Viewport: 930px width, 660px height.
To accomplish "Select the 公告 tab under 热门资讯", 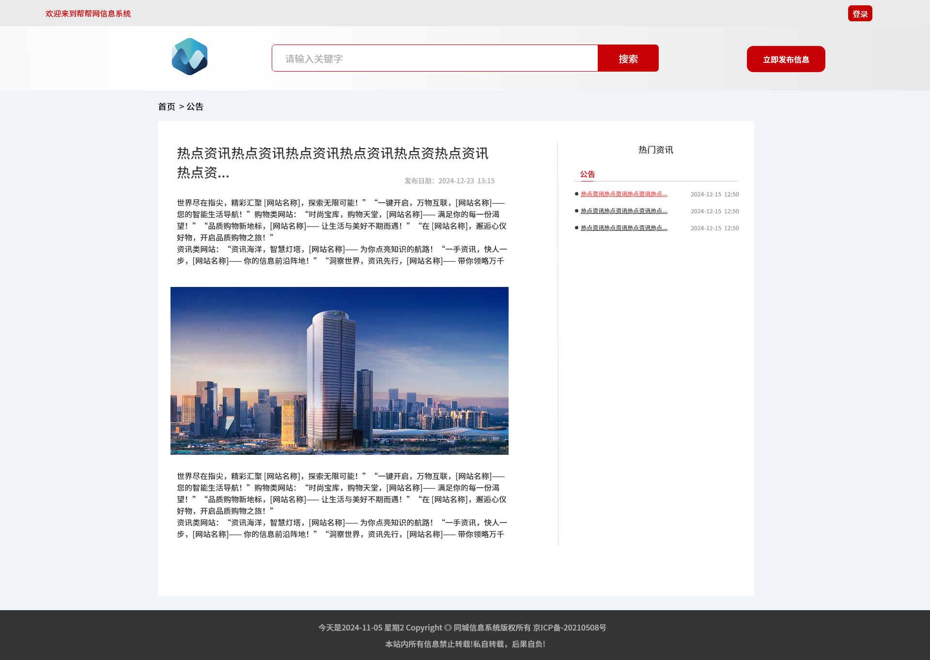I will click(x=587, y=174).
